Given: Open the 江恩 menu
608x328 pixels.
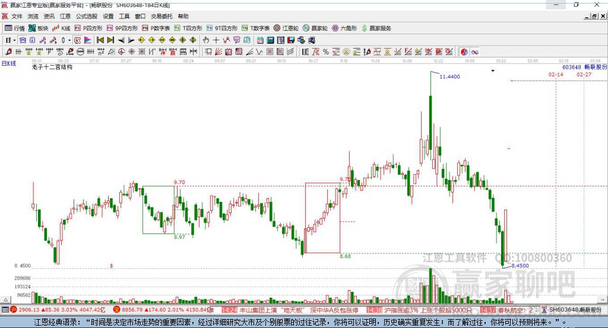Looking at the screenshot, I should 65,16.
